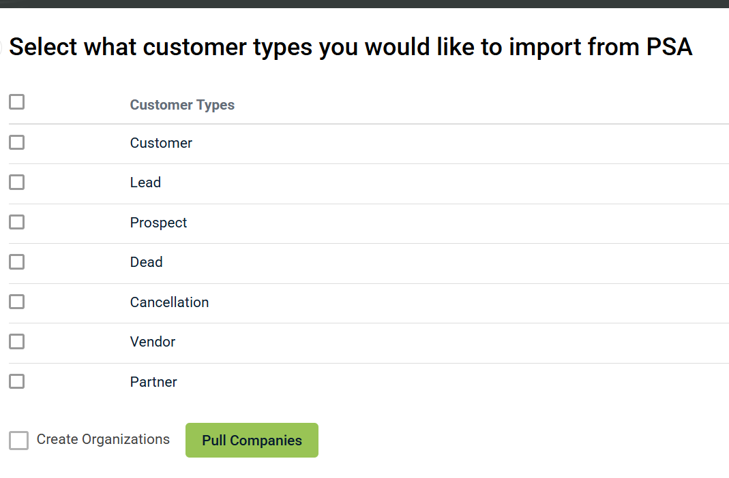Viewport: 729px width, 478px height.
Task: Click the Cancellation row label text
Action: click(169, 302)
